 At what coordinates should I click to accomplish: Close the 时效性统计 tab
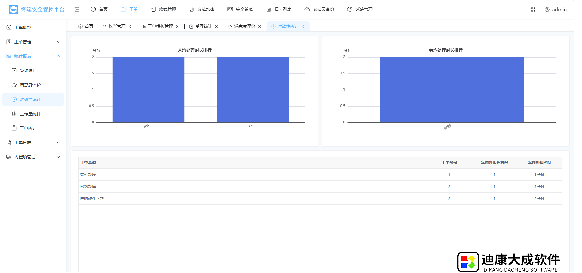(x=303, y=26)
